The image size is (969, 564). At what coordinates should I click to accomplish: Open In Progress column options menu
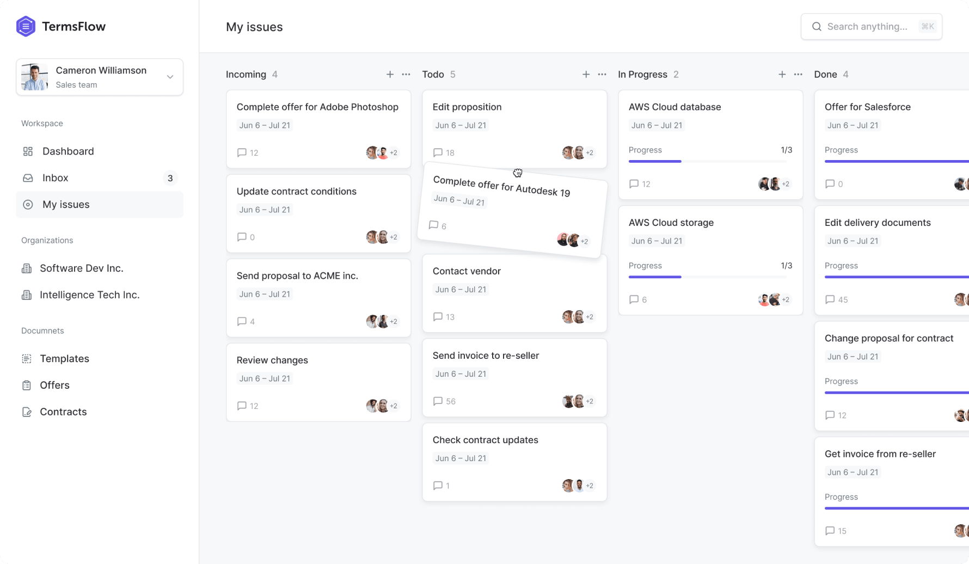(798, 74)
